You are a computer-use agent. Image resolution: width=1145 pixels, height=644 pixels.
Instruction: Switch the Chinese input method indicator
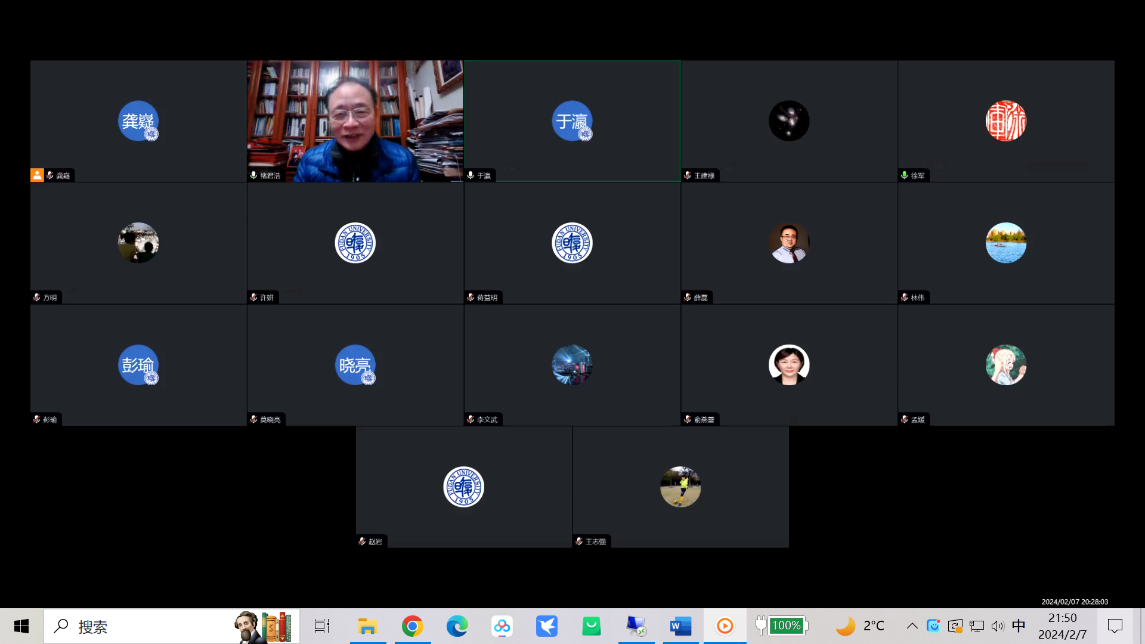tap(1019, 626)
